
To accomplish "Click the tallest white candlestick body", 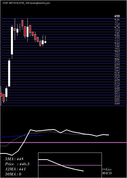I will tap(12, 41).
